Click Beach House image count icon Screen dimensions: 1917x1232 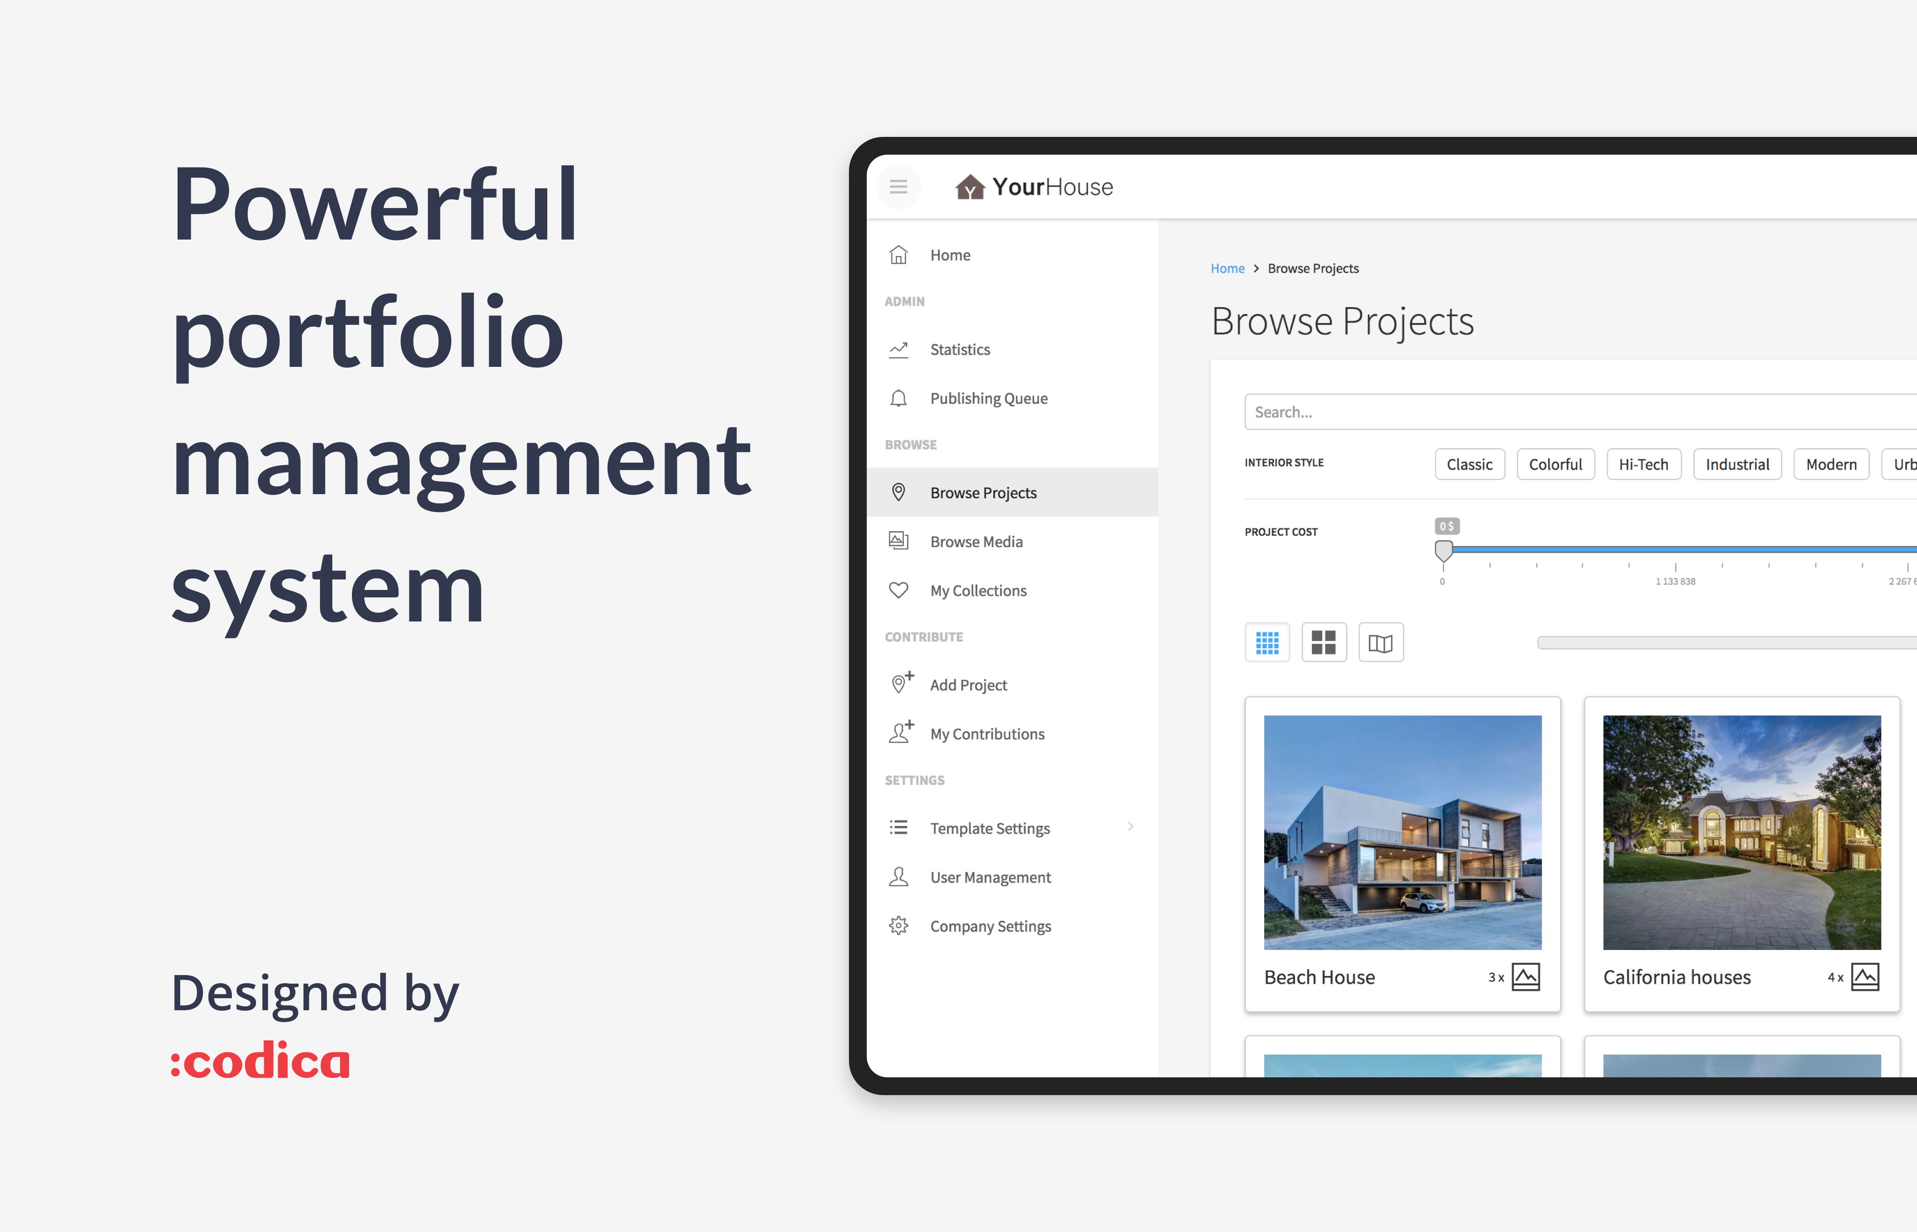[1525, 977]
